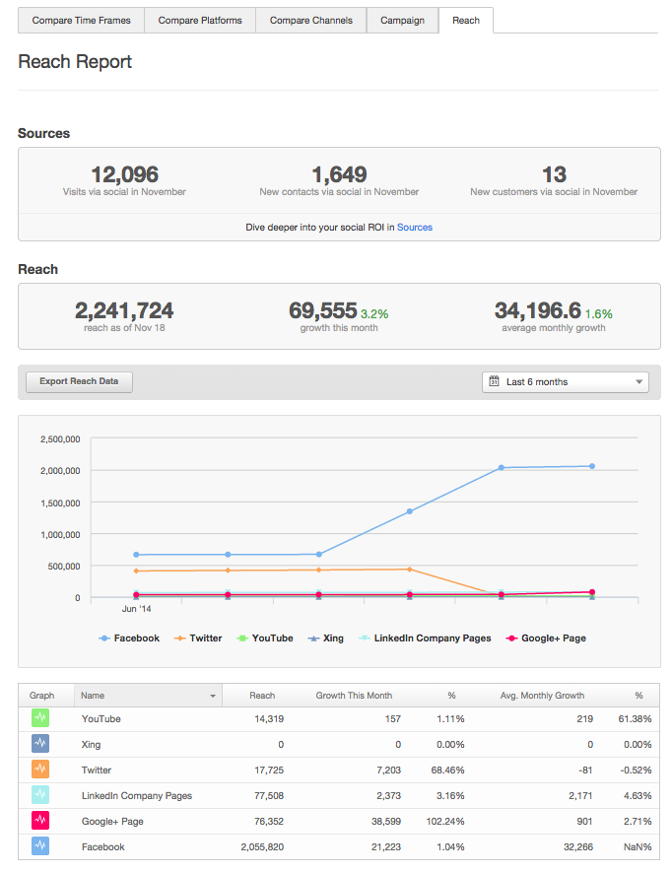The image size is (672, 873).
Task: Sort table by Reach column header
Action: coord(262,696)
